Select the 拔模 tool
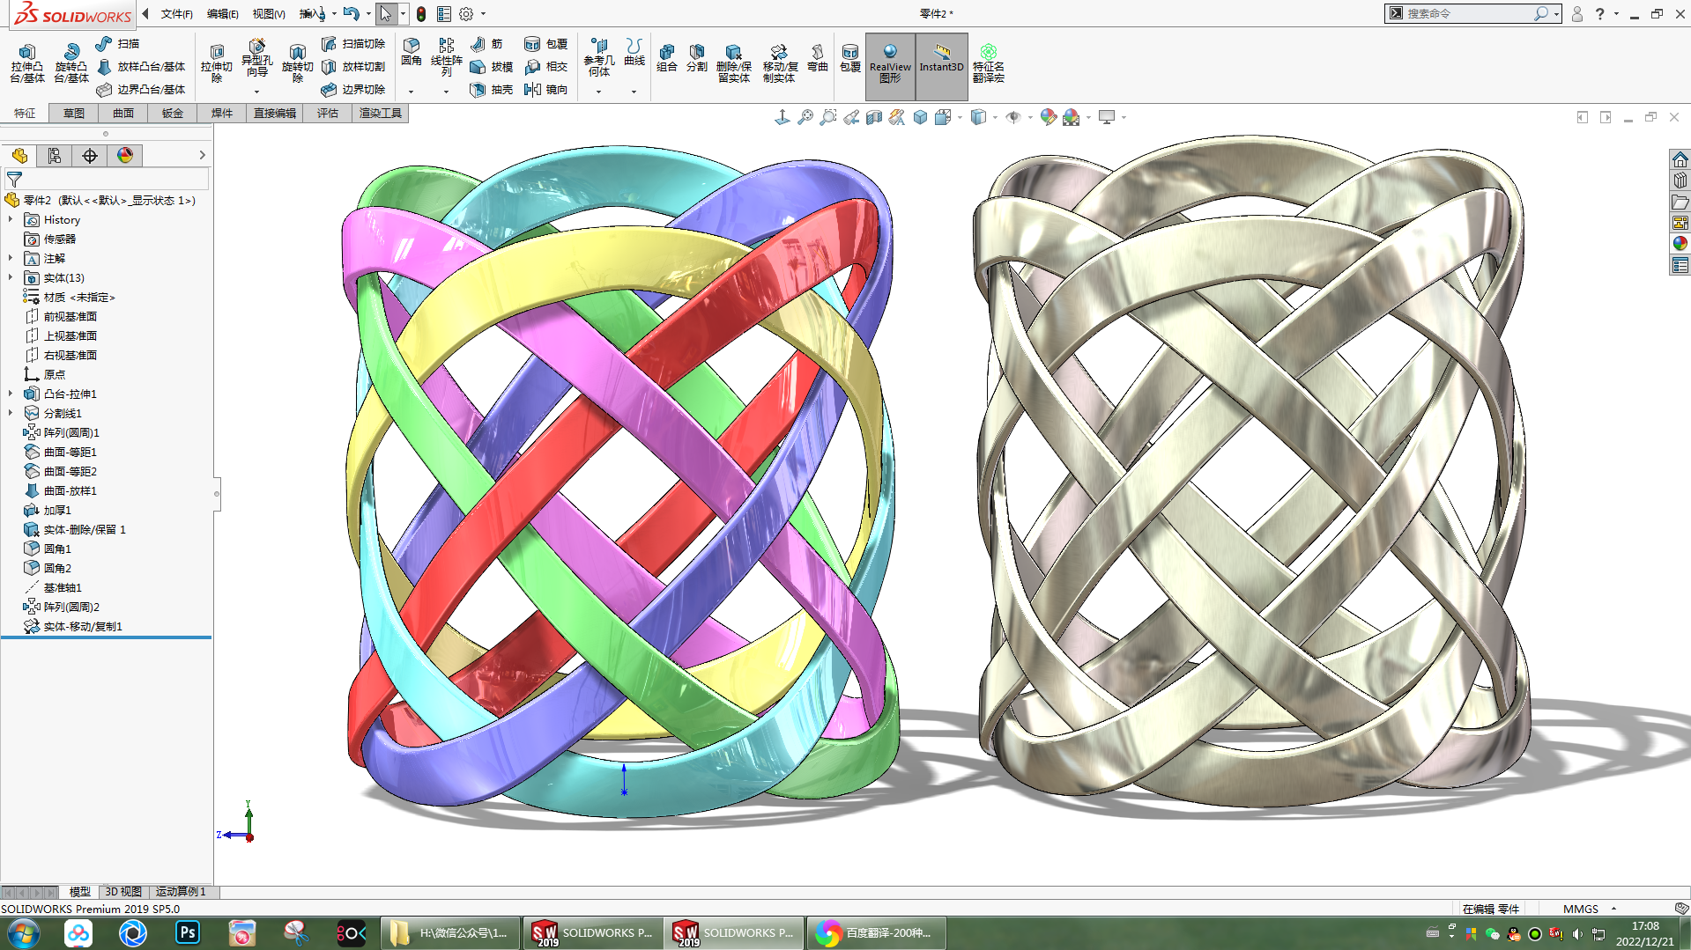Image resolution: width=1691 pixels, height=950 pixels. (x=492, y=66)
